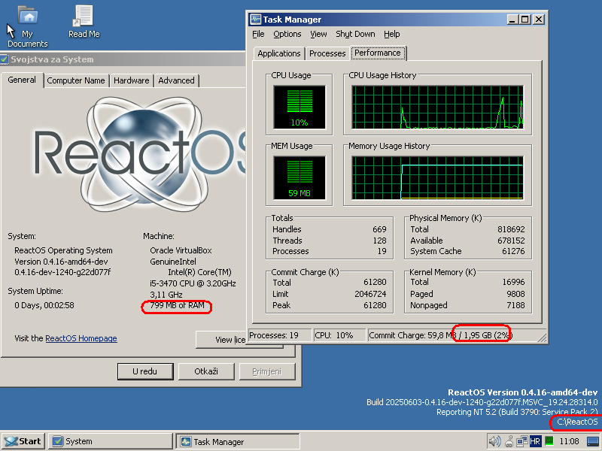
Task: Open the Help menu in Task Manager
Action: tap(391, 34)
